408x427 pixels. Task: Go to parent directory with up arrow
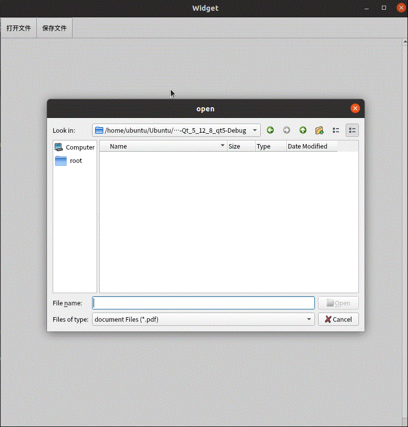[303, 130]
